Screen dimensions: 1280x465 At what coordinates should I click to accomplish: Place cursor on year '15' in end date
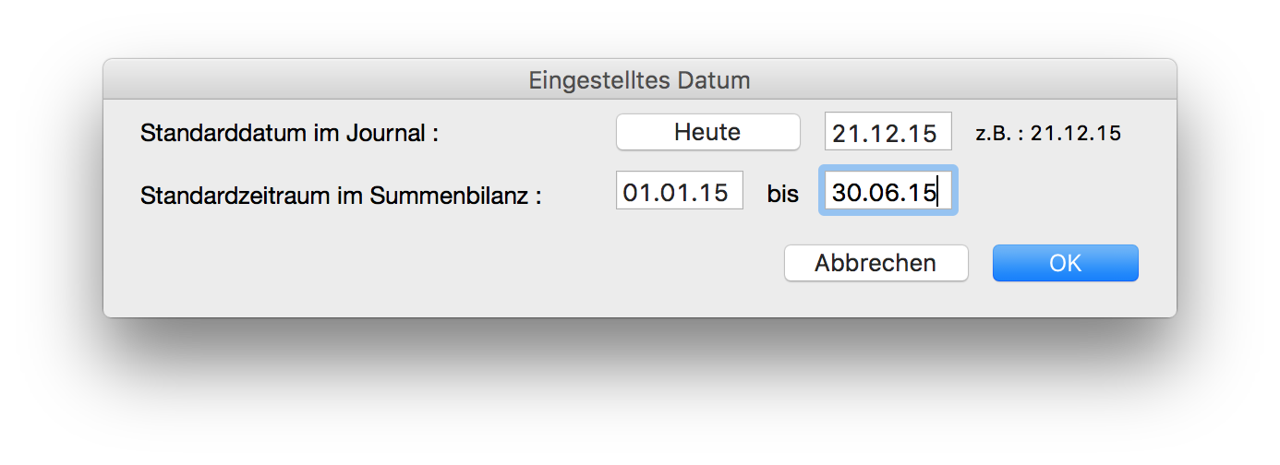click(924, 193)
